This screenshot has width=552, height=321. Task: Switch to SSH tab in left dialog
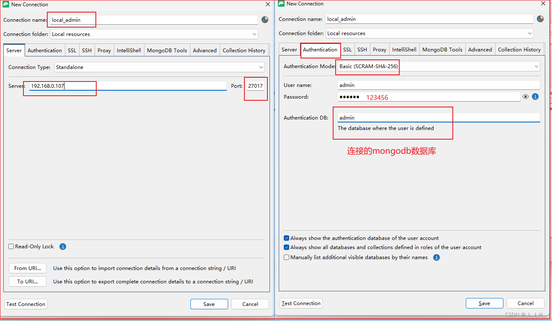(87, 50)
